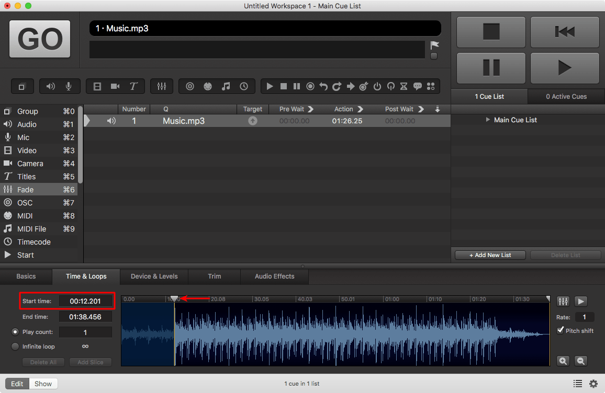Click the waveform start time marker handle
Viewport: 605px width, 393px height.
point(174,298)
